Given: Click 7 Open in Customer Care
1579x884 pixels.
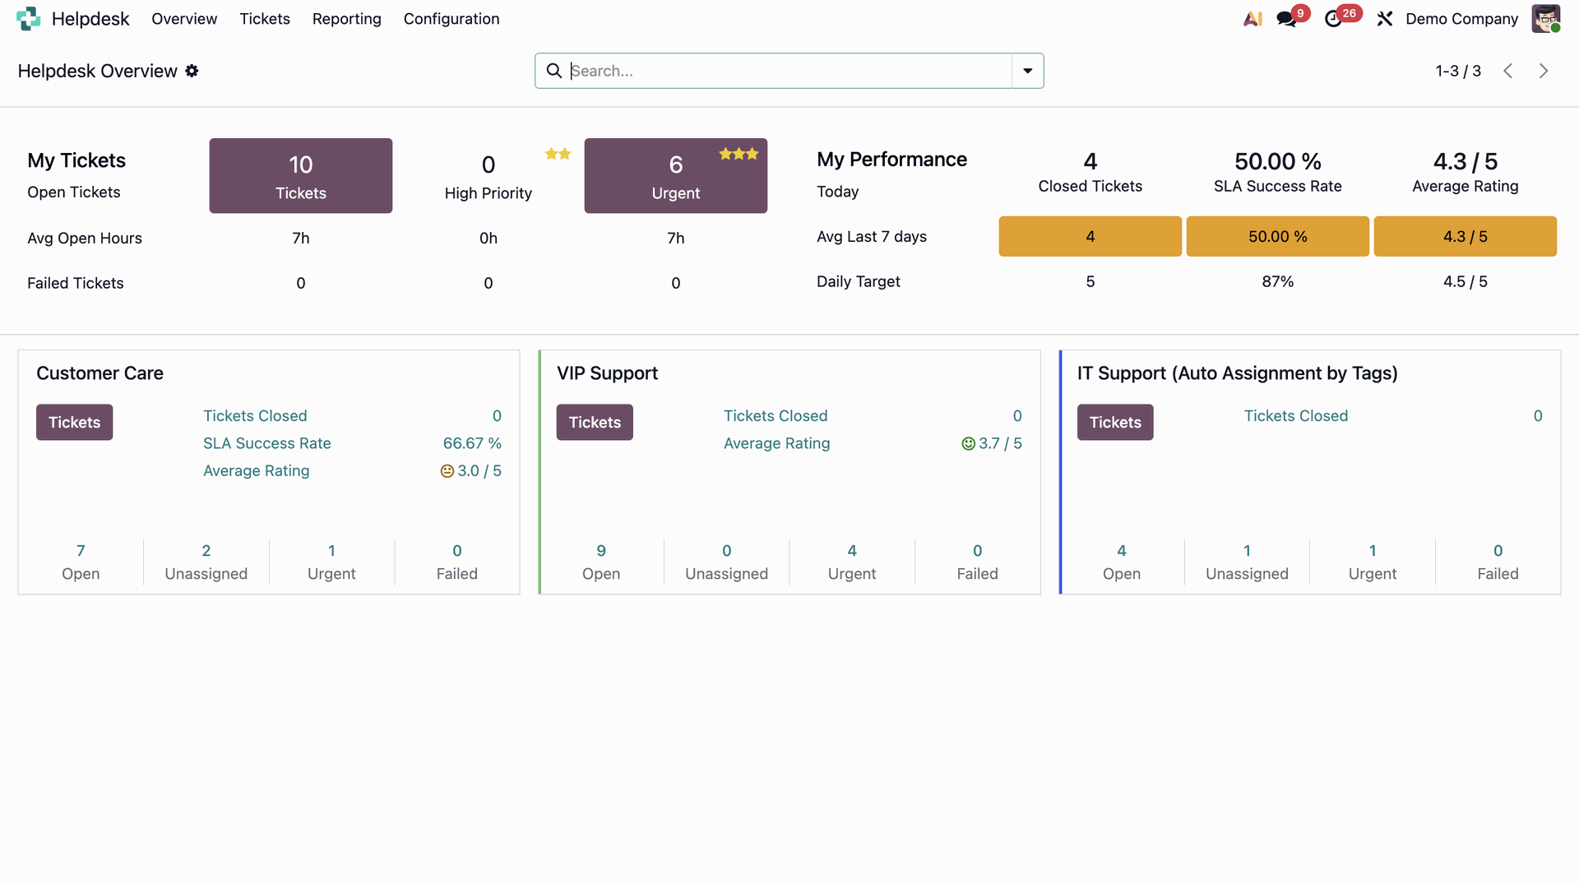Looking at the screenshot, I should [81, 562].
